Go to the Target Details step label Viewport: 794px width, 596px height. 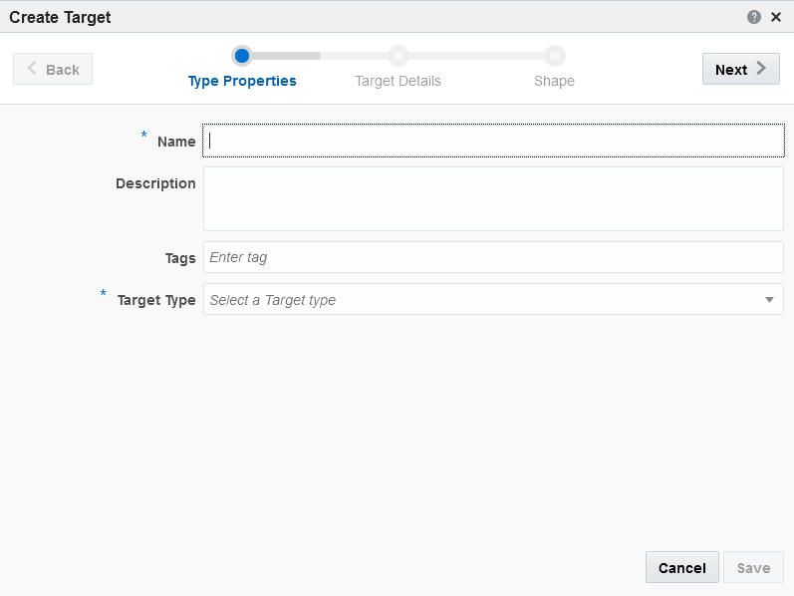[x=398, y=81]
